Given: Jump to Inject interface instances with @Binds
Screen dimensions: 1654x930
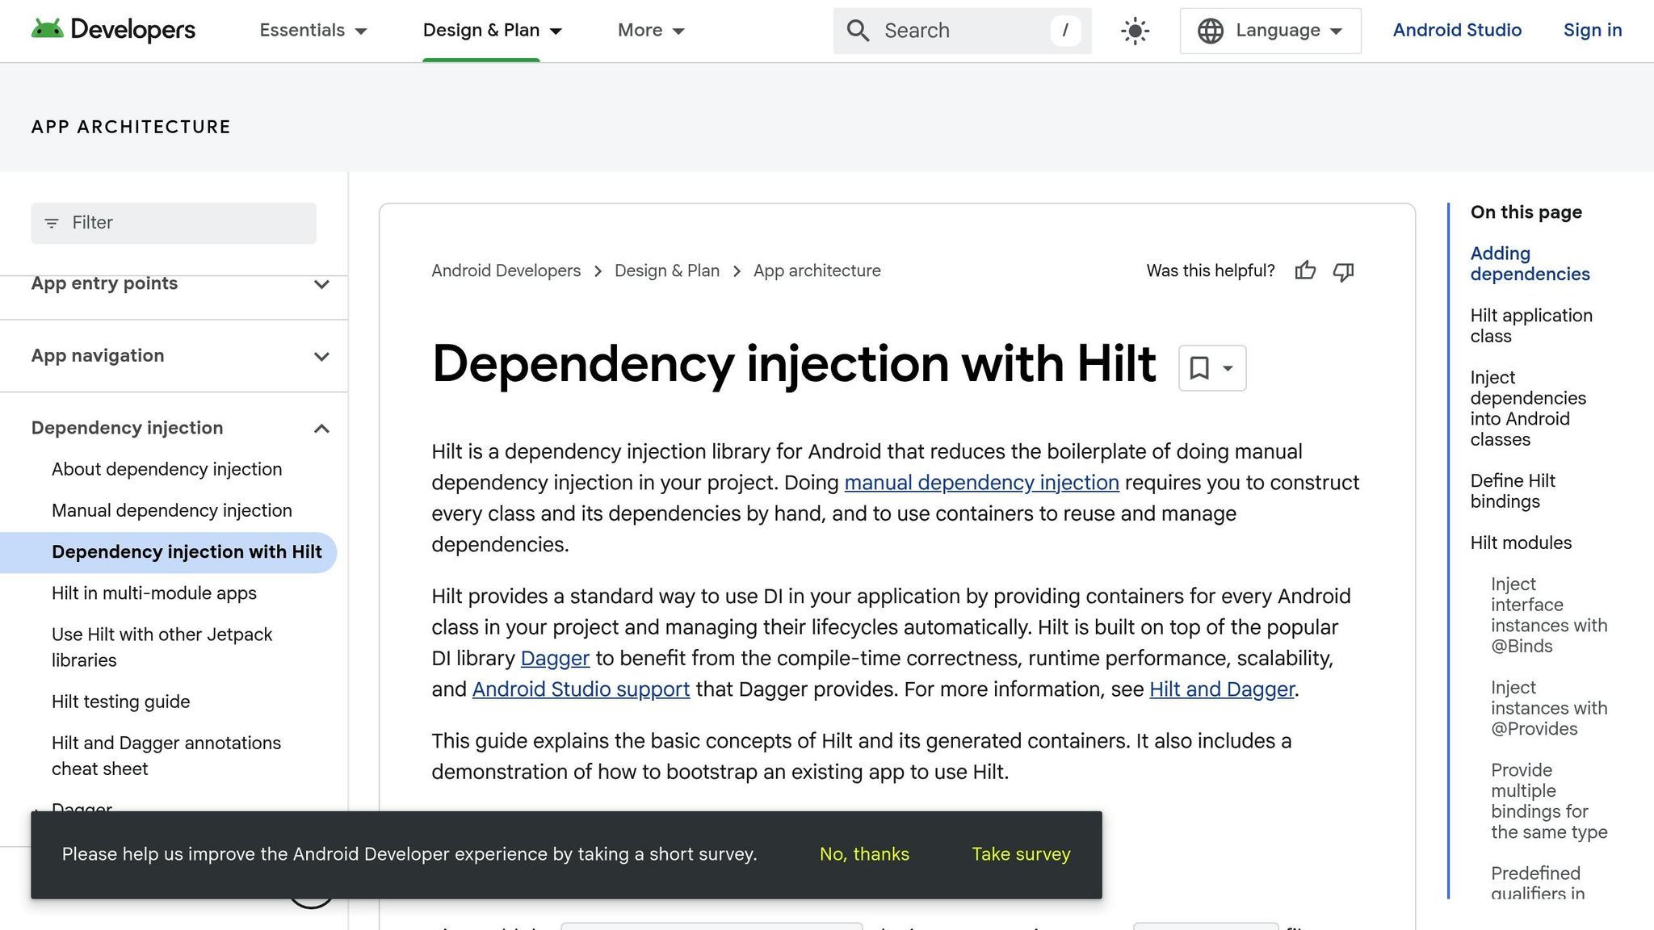Looking at the screenshot, I should (x=1549, y=615).
